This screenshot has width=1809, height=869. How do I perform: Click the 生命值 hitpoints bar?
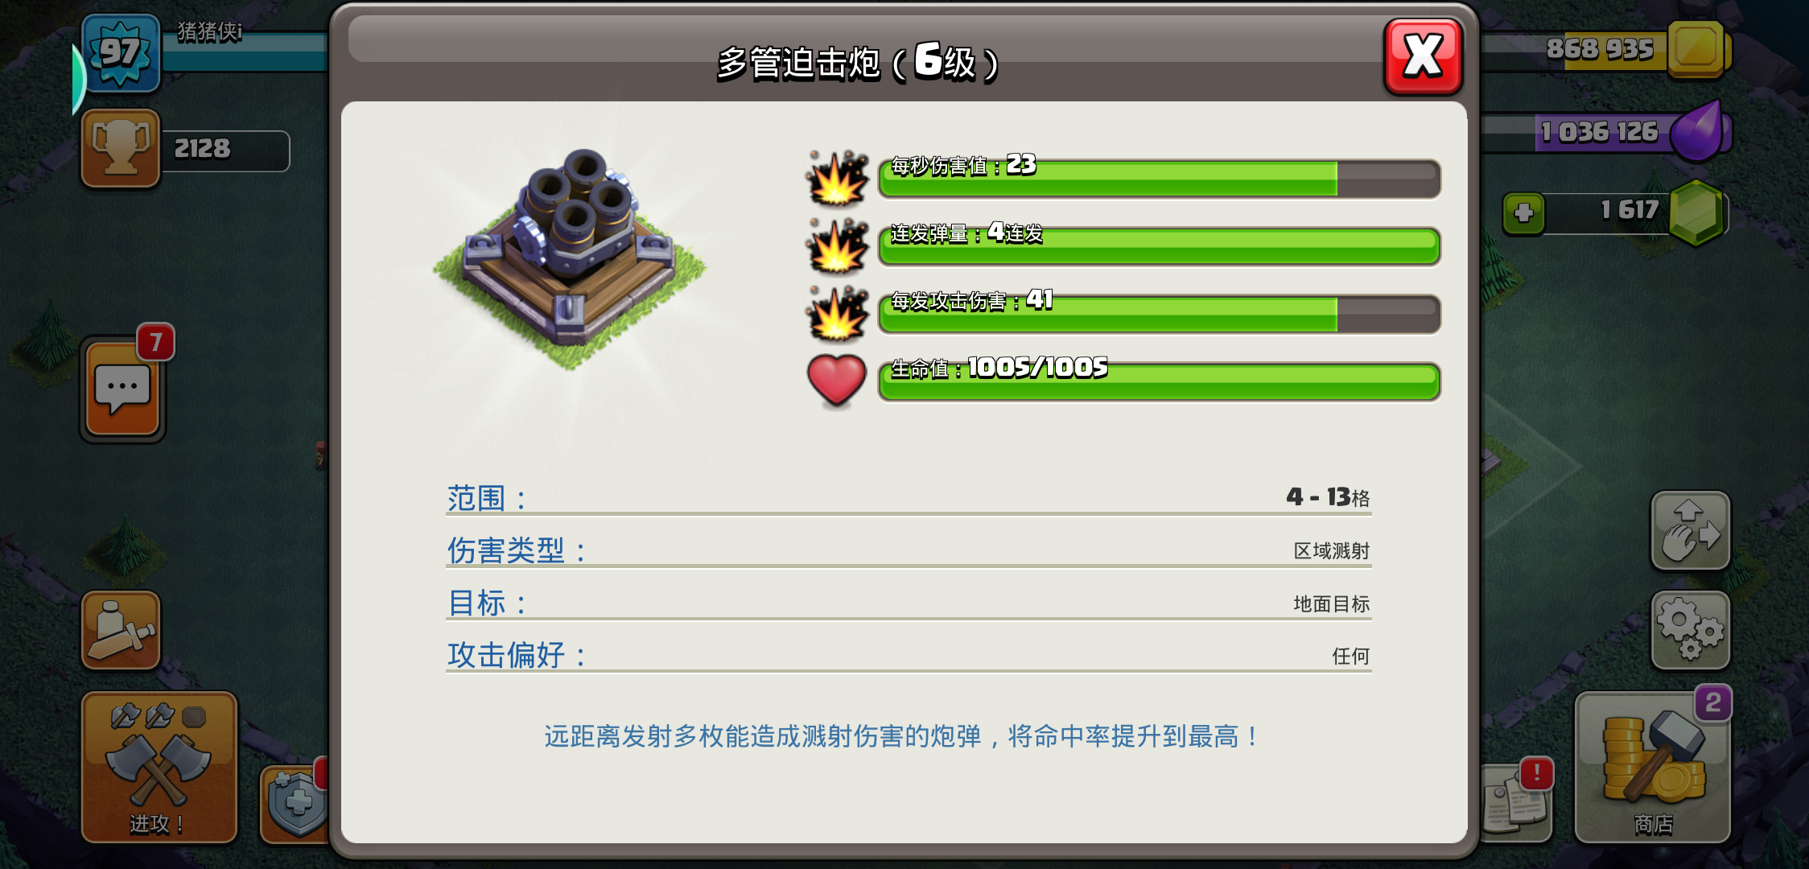coord(1159,381)
